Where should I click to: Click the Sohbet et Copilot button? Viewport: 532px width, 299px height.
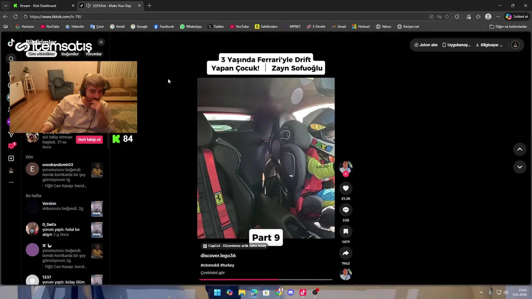[517, 17]
